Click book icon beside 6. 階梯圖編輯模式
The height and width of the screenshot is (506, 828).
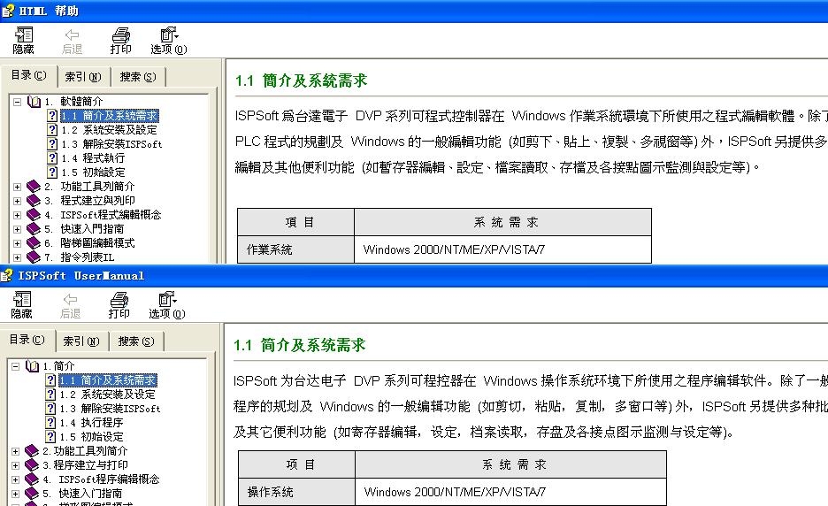point(34,243)
